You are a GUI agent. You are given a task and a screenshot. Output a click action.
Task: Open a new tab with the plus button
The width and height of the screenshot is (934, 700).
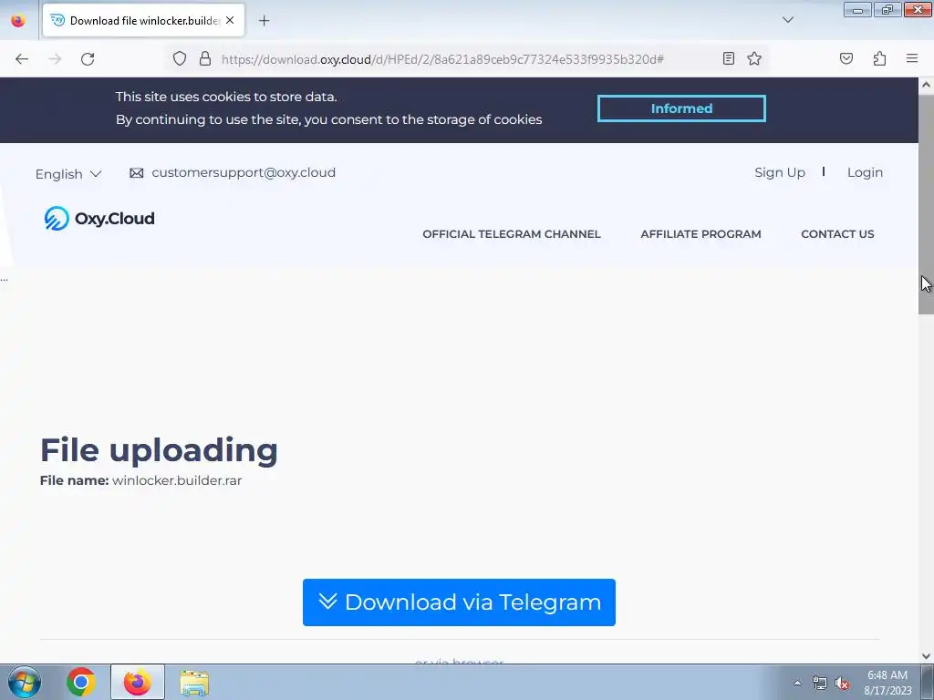tap(264, 21)
